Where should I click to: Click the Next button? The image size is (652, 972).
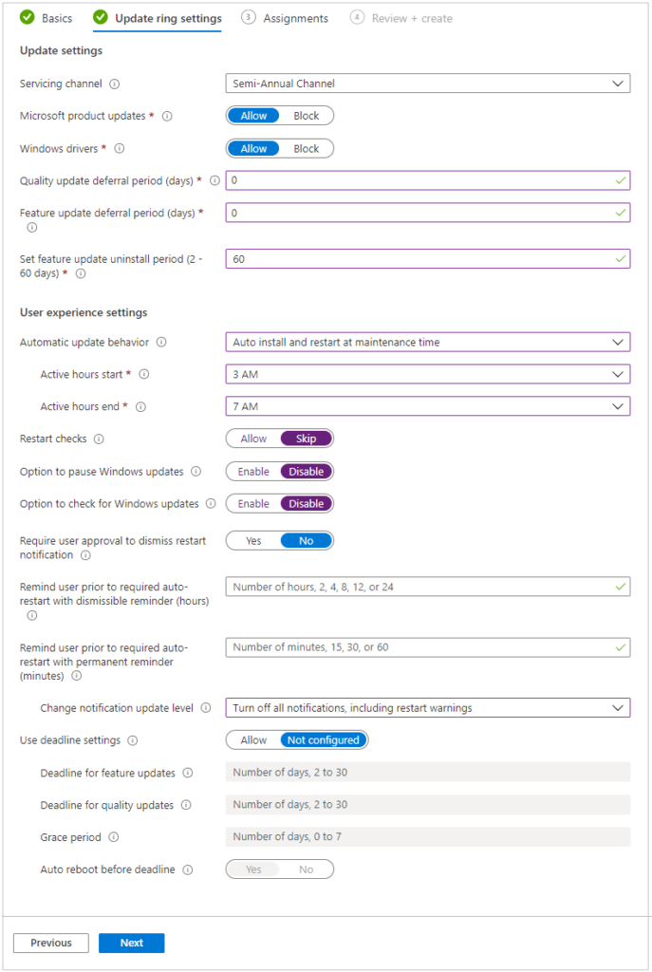(x=131, y=943)
